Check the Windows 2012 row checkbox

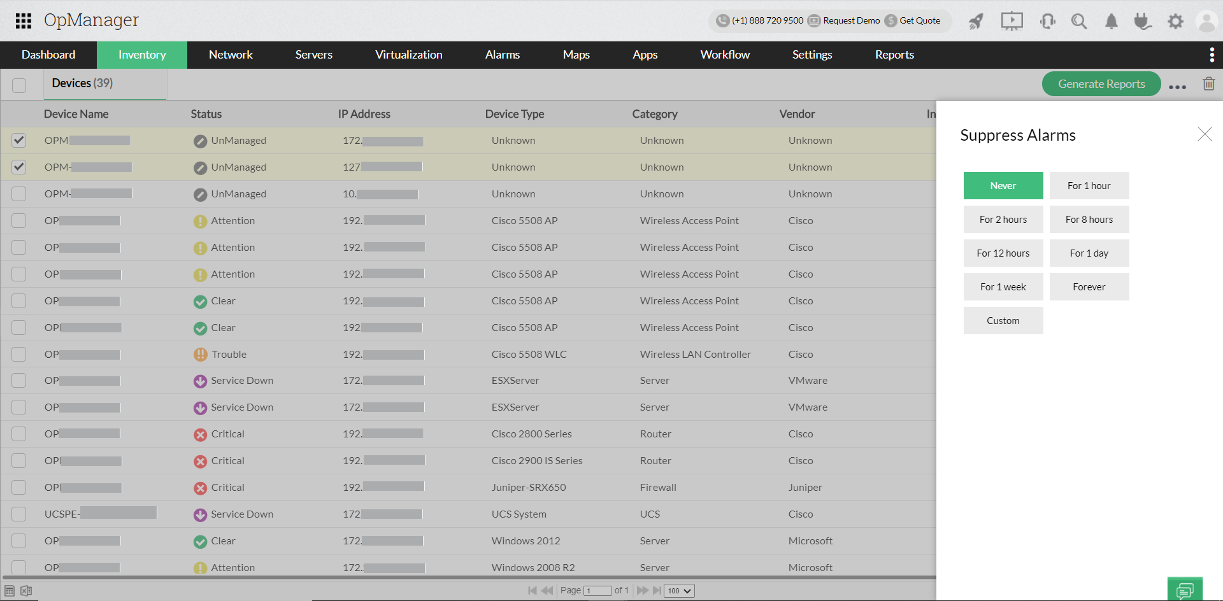(19, 541)
